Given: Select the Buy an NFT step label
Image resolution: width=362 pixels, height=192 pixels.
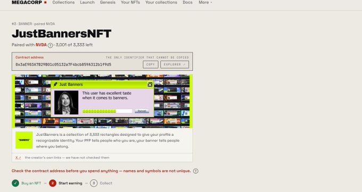Looking at the screenshot, I should (31, 183).
